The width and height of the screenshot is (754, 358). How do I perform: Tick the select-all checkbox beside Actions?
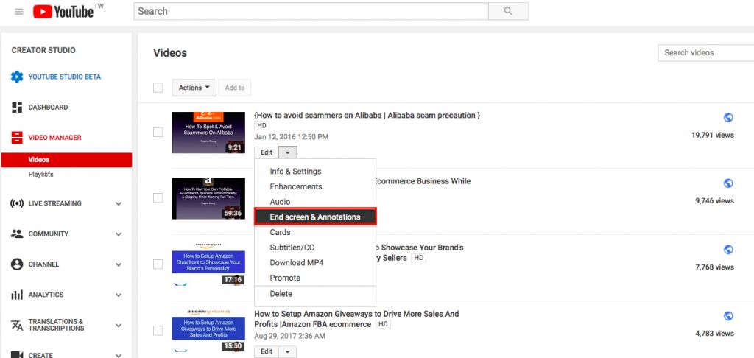[158, 88]
